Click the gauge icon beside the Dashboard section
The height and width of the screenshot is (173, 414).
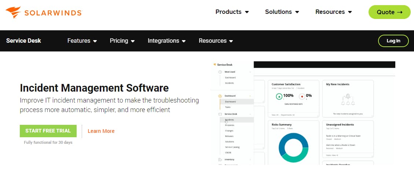(x=220, y=96)
